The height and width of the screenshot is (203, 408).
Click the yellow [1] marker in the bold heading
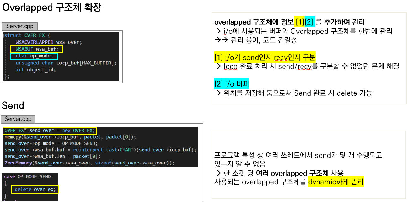tap(299, 22)
